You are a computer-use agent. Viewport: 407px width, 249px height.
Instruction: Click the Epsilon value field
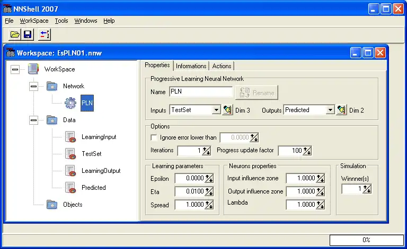[x=190, y=178]
